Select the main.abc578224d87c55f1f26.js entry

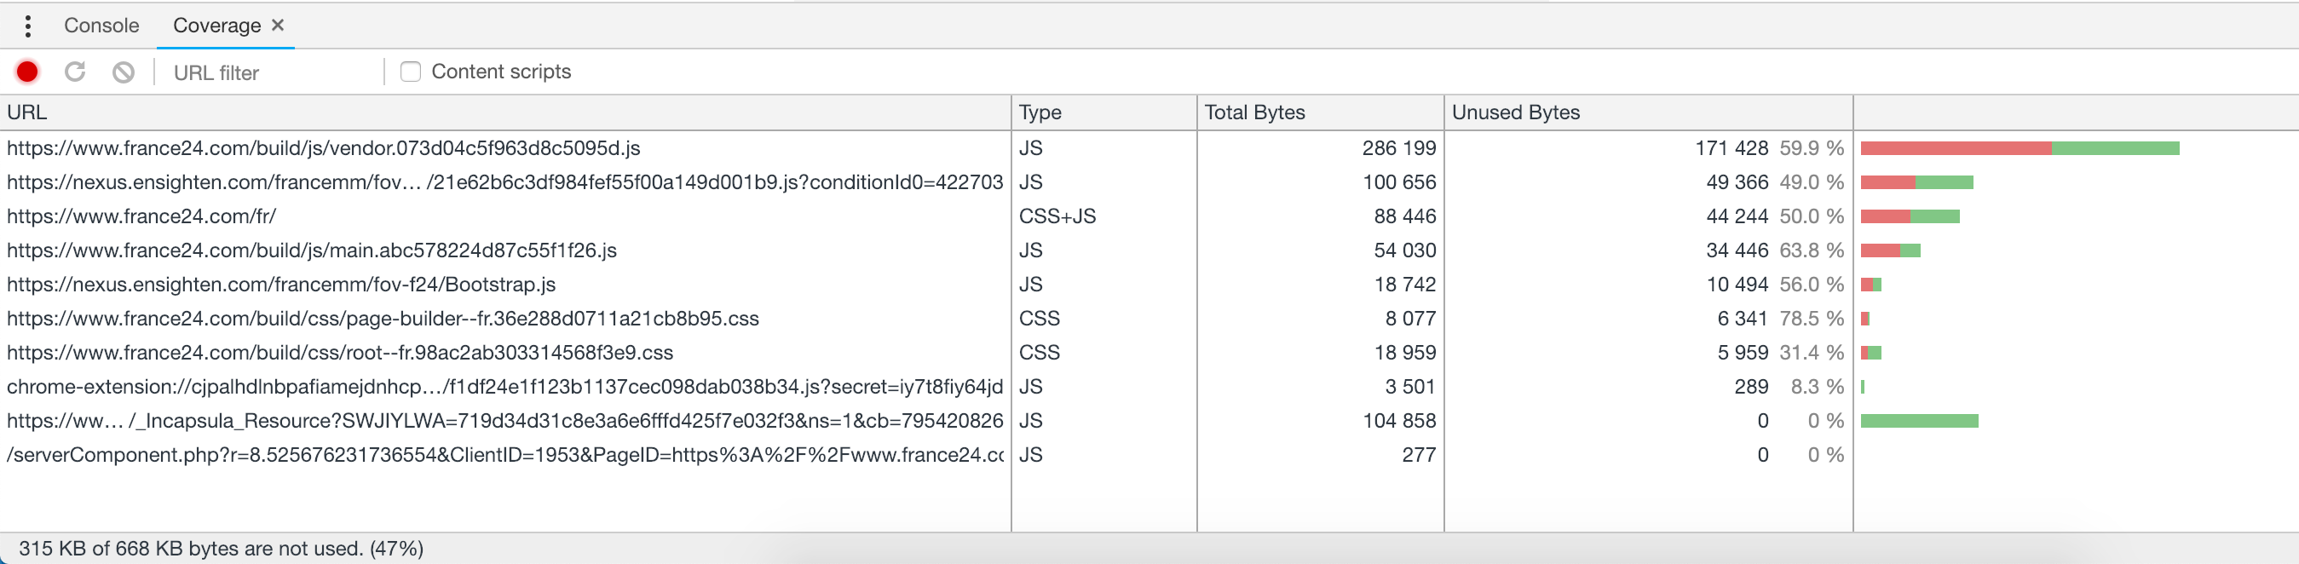[312, 250]
